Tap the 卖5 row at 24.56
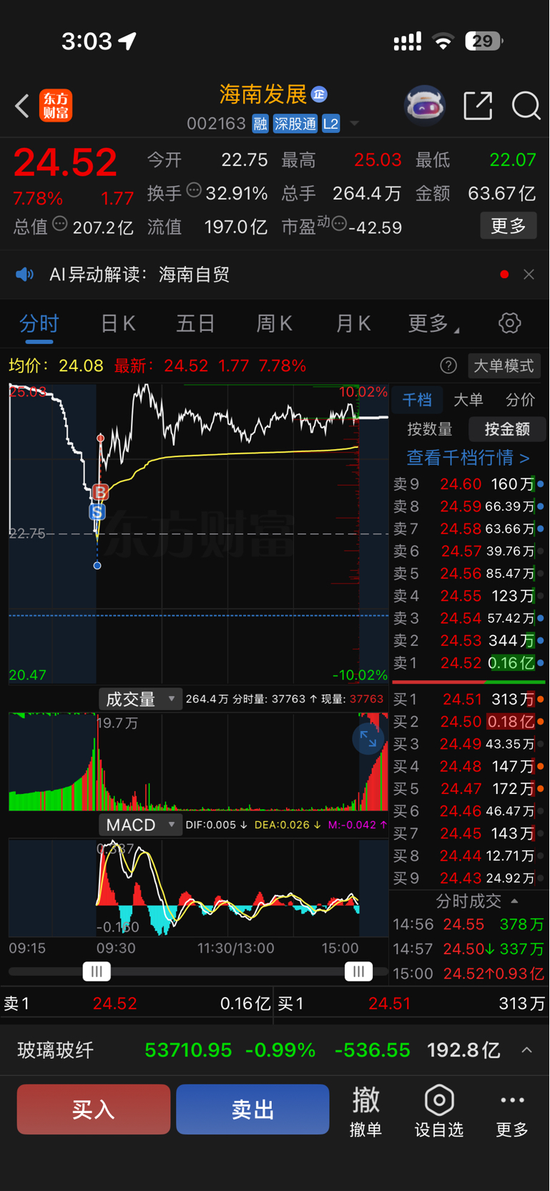 468,574
